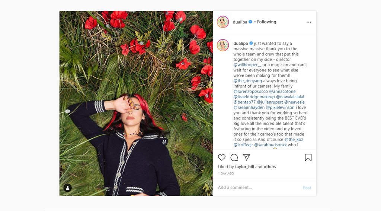The width and height of the screenshot is (381, 211).
Task: Toggle the Following status button
Action: pos(266,22)
